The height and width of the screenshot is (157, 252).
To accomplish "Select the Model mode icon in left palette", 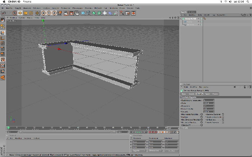I will click(3, 33).
